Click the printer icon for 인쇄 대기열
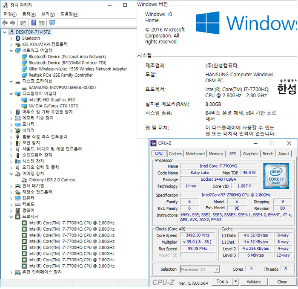 pyautogui.click(x=18, y=186)
